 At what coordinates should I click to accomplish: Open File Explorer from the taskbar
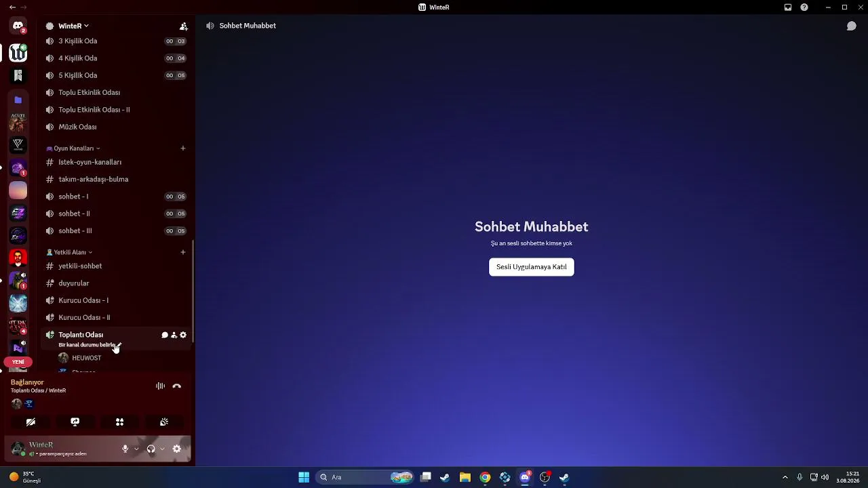(x=465, y=477)
